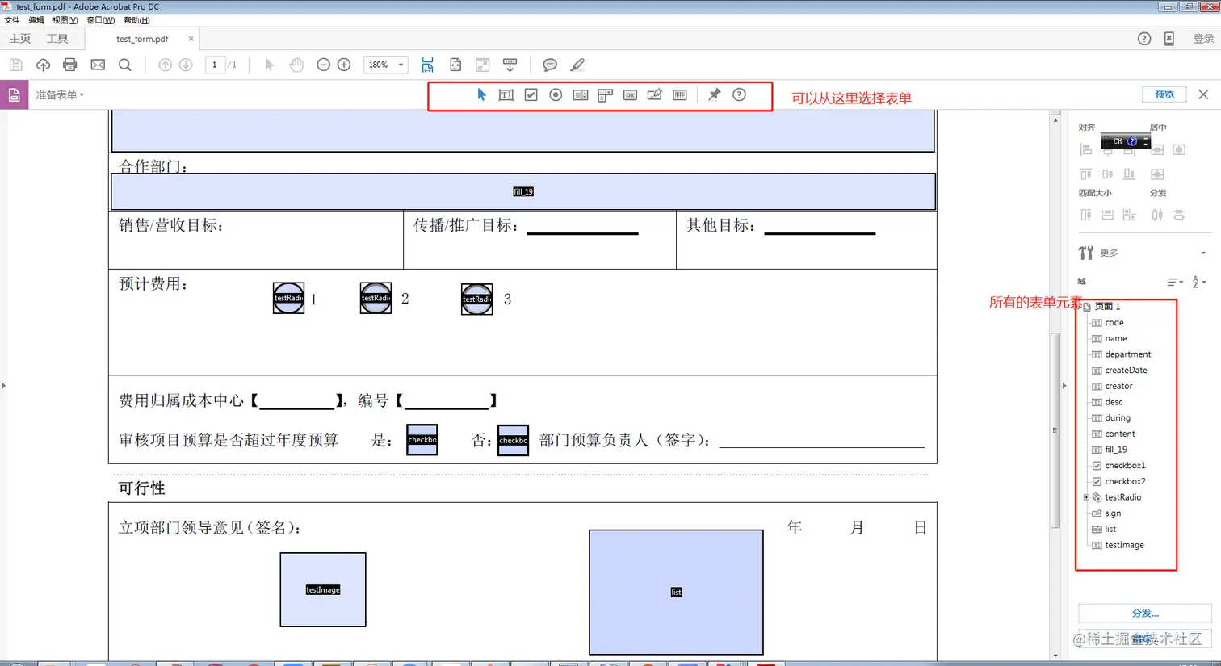Click the fit one full page icon

(455, 65)
